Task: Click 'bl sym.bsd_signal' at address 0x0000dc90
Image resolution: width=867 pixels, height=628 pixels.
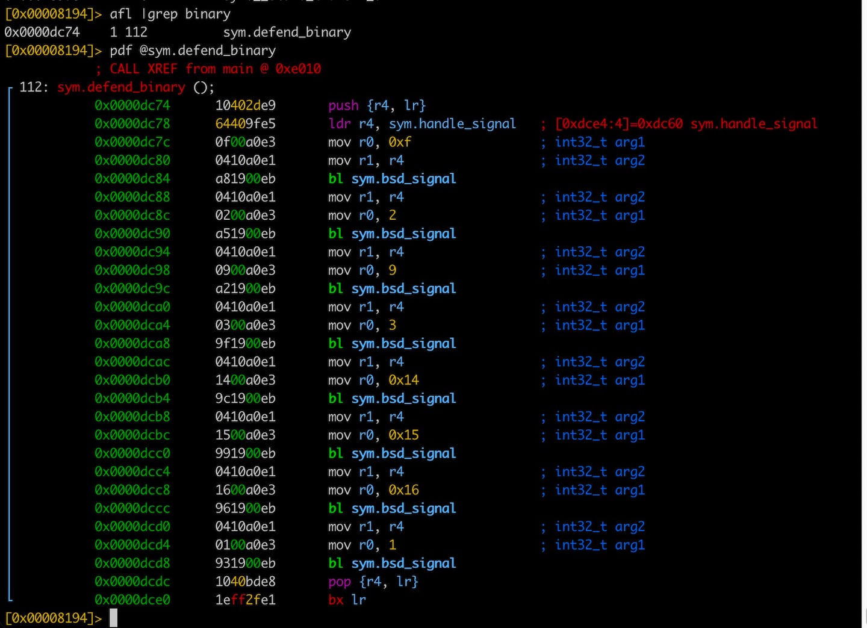Action: (x=392, y=234)
